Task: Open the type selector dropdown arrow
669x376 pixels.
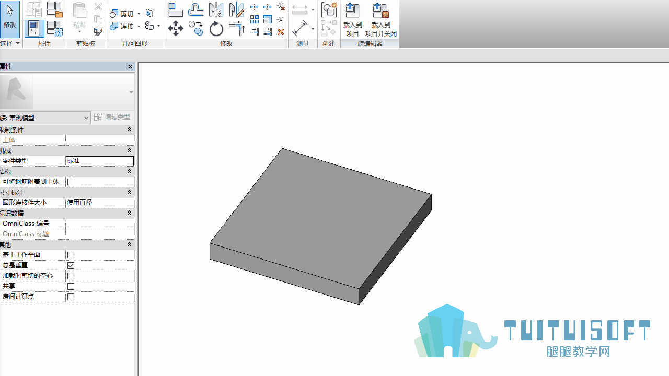Action: click(131, 92)
